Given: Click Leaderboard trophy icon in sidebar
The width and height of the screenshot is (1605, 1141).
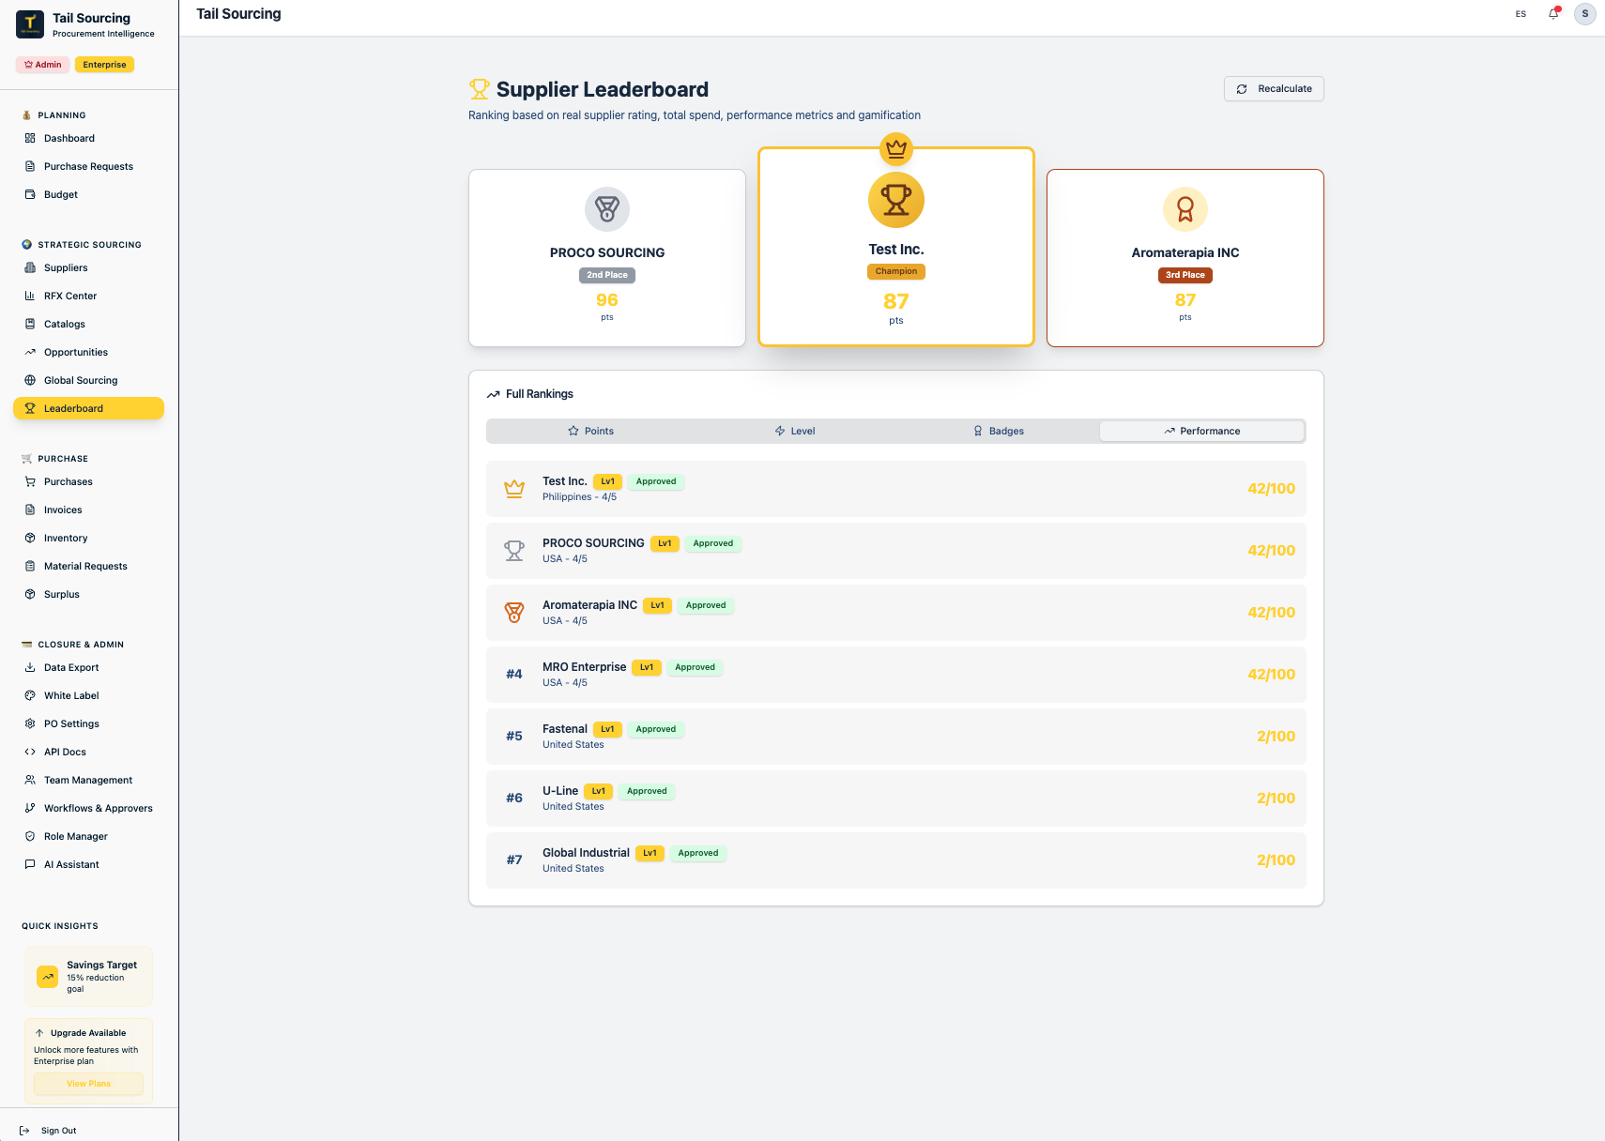Looking at the screenshot, I should (x=30, y=408).
